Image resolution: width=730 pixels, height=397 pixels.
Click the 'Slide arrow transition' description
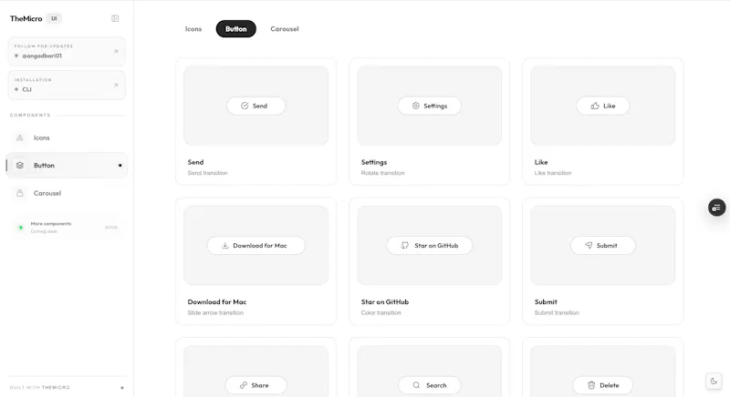coord(215,312)
